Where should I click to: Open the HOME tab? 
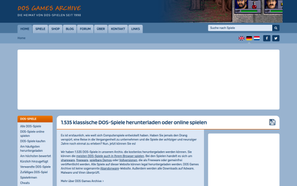tap(25, 29)
